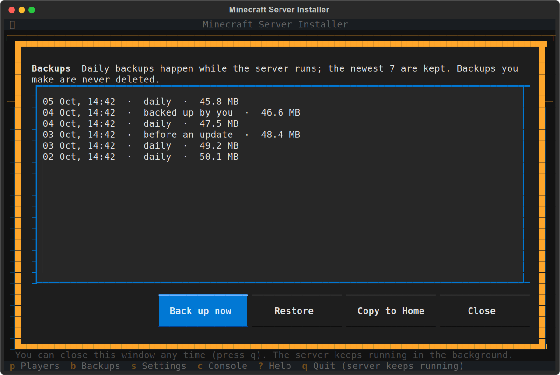Screen dimensions: 560x375
Task: Select the 03 Oct daily 49.2 MB backup
Action: click(x=280, y=146)
